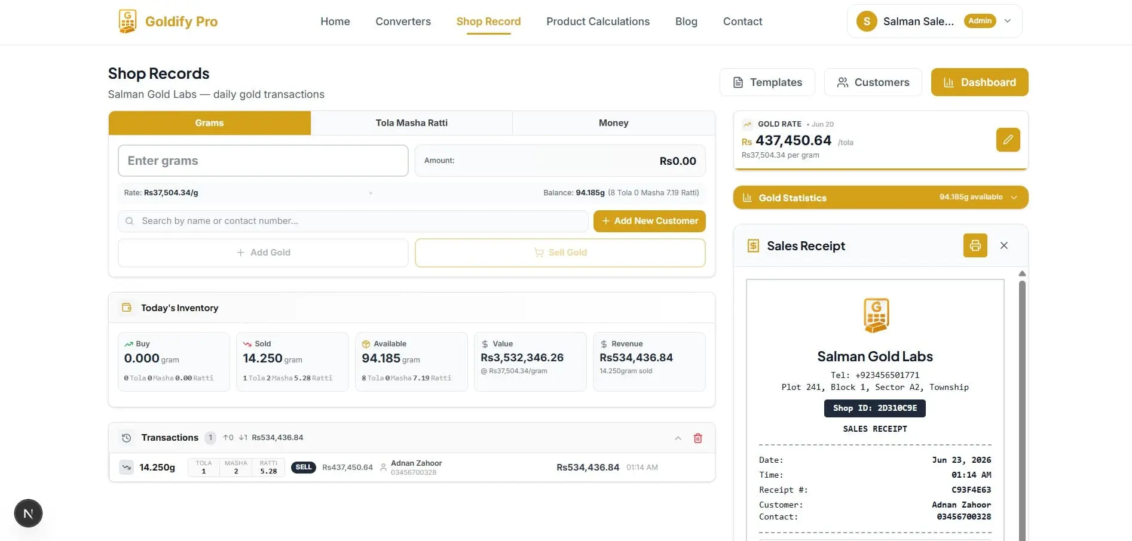This screenshot has height=541, width=1132.
Task: Select Shop Record in navigation
Action: point(488,21)
